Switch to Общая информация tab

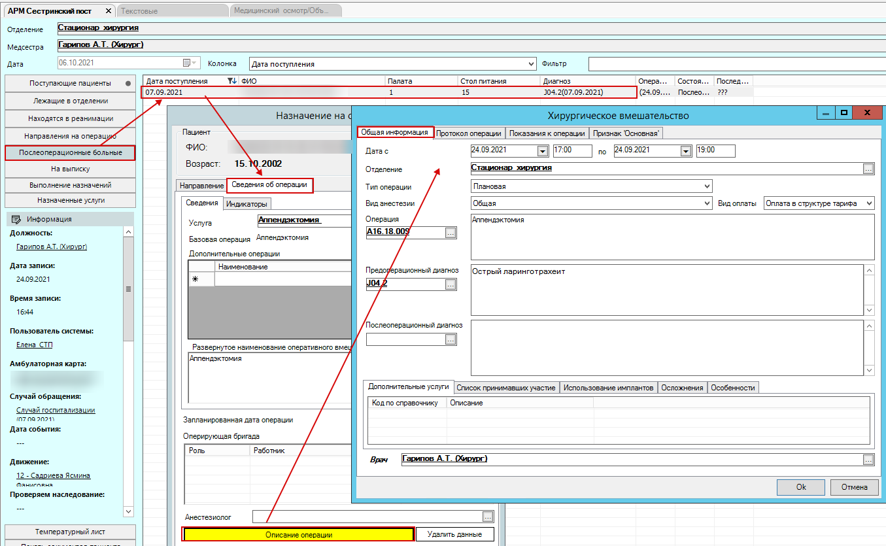[395, 132]
